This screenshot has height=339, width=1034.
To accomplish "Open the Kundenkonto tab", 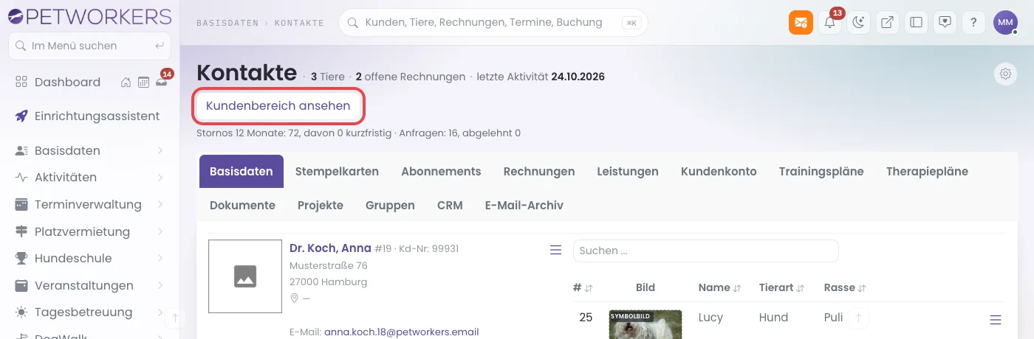I will [719, 172].
